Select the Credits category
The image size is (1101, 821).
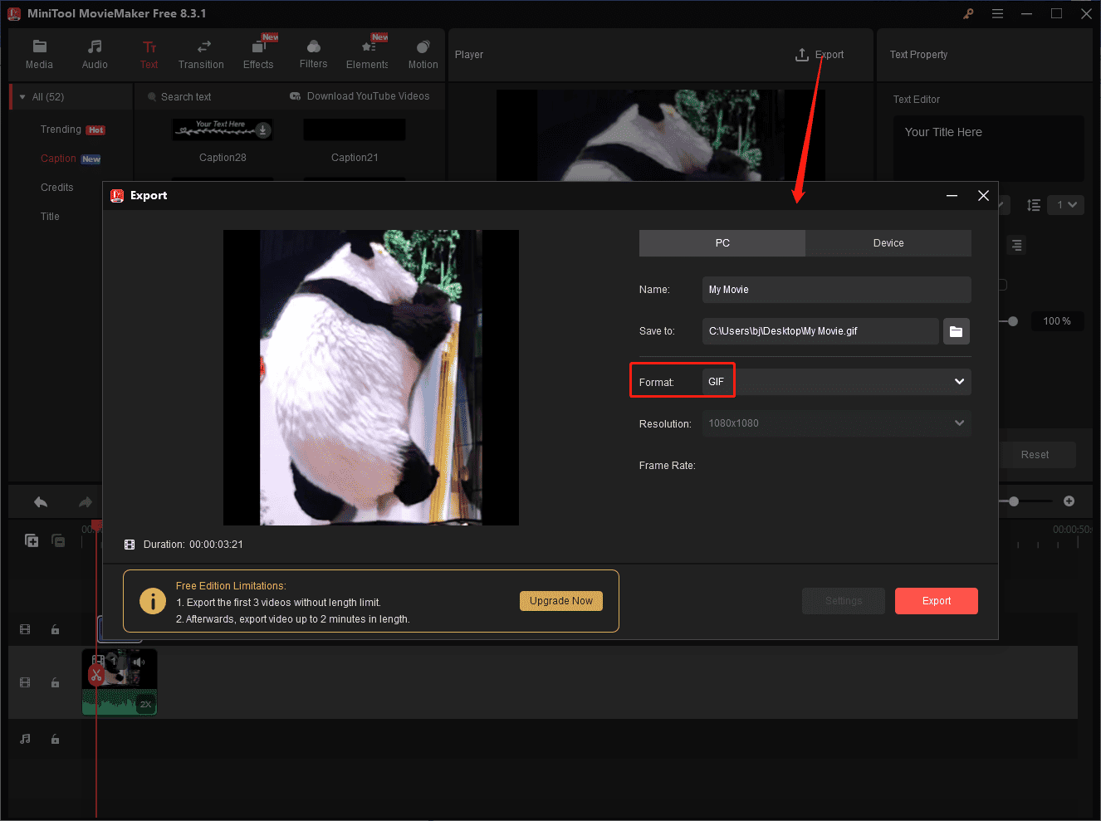point(57,188)
